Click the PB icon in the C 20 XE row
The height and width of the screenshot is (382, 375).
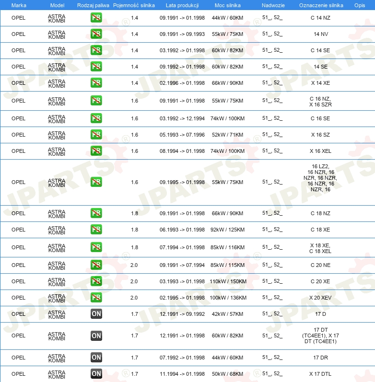tap(96, 281)
